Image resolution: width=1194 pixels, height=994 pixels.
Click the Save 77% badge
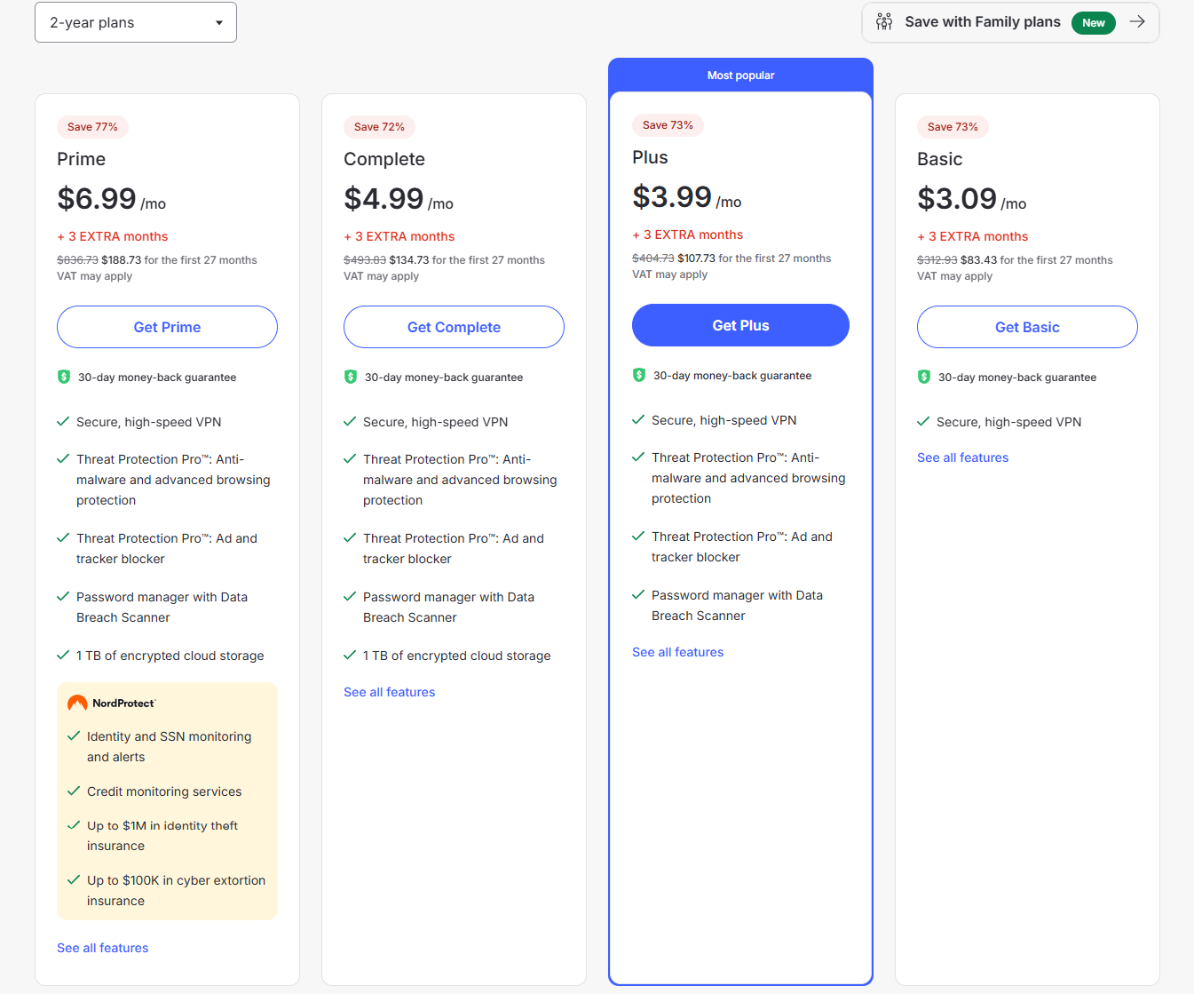[x=92, y=127]
